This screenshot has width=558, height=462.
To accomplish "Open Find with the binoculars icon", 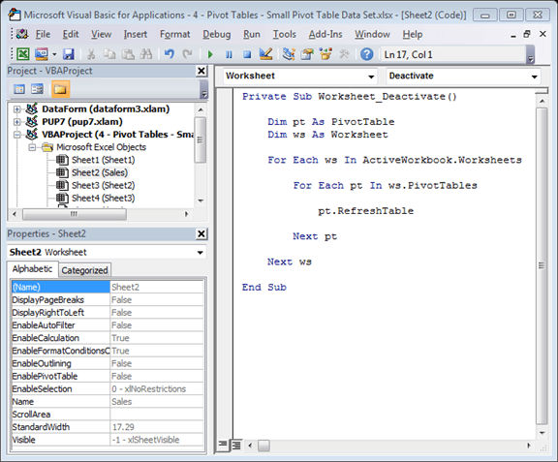I will point(146,54).
